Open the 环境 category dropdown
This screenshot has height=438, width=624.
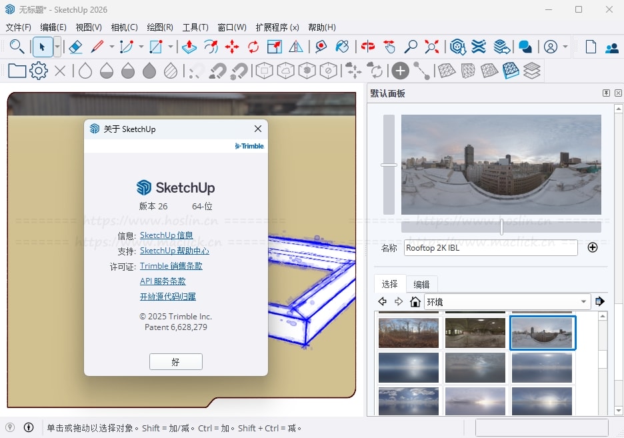pyautogui.click(x=507, y=301)
